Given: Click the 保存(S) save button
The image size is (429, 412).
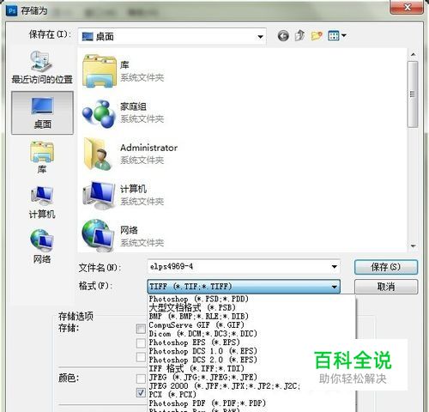Looking at the screenshot, I should click(386, 267).
